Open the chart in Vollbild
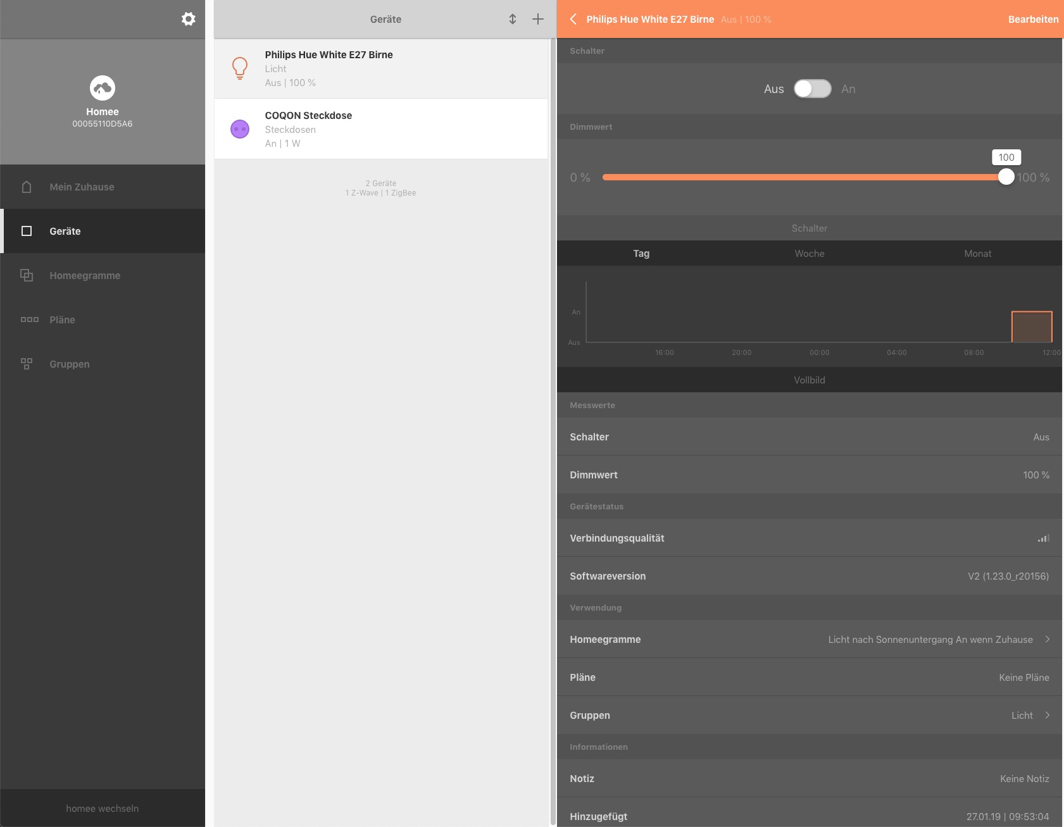This screenshot has height=827, width=1064. (x=810, y=380)
